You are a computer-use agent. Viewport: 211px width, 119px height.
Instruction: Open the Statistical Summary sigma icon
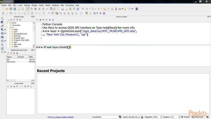coord(116,9)
